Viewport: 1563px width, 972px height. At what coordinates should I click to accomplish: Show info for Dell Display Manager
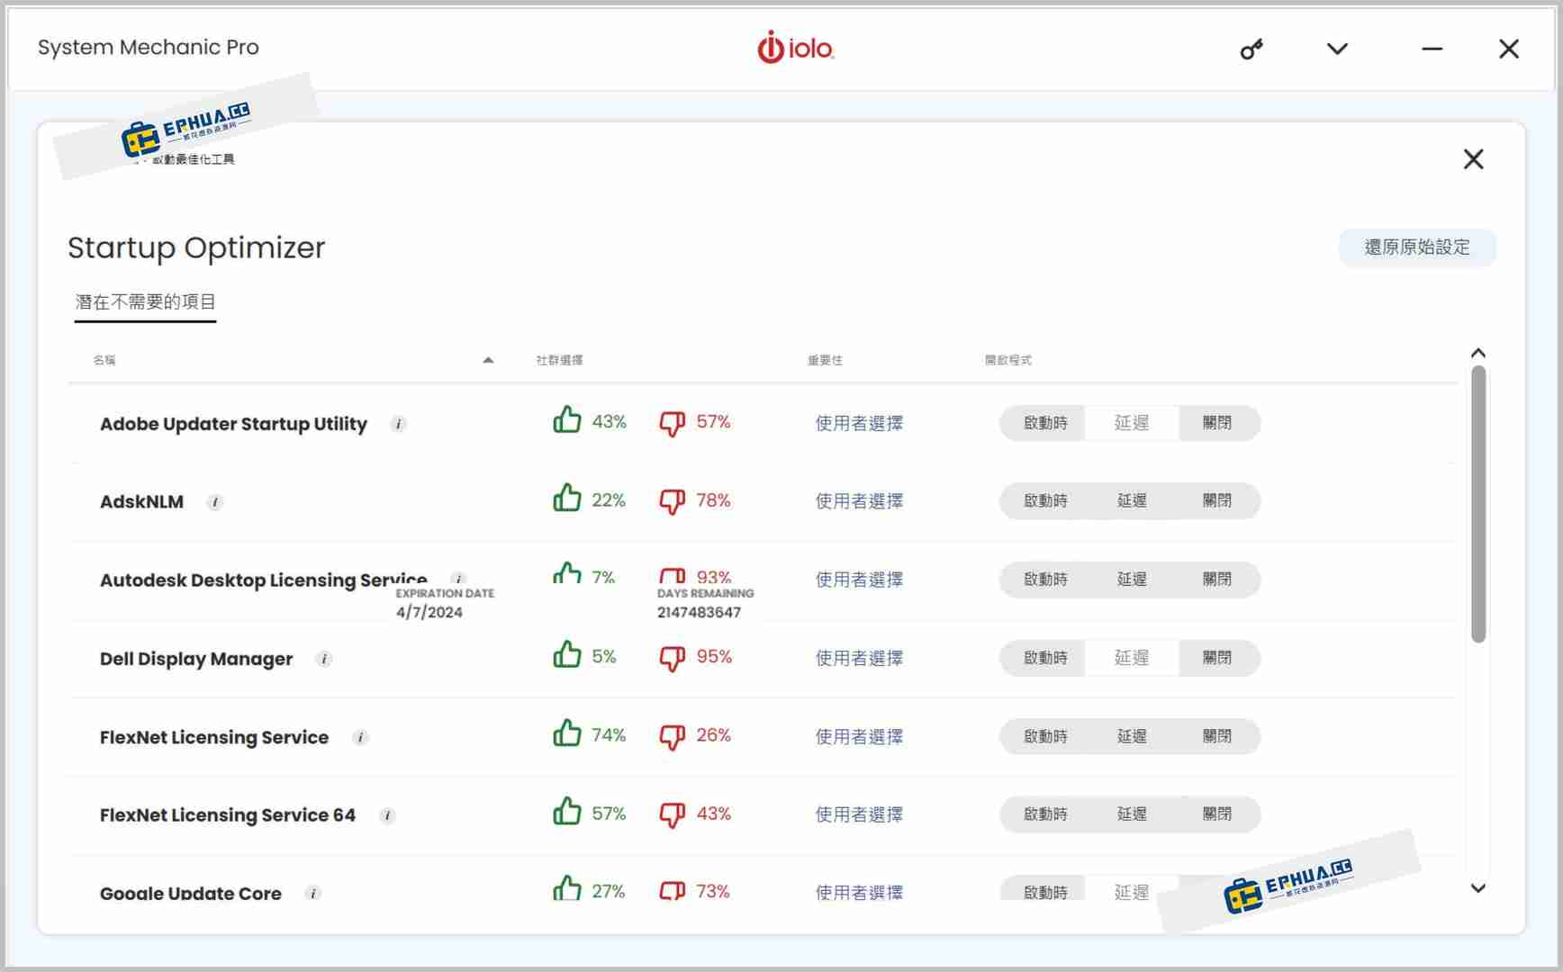pos(324,659)
